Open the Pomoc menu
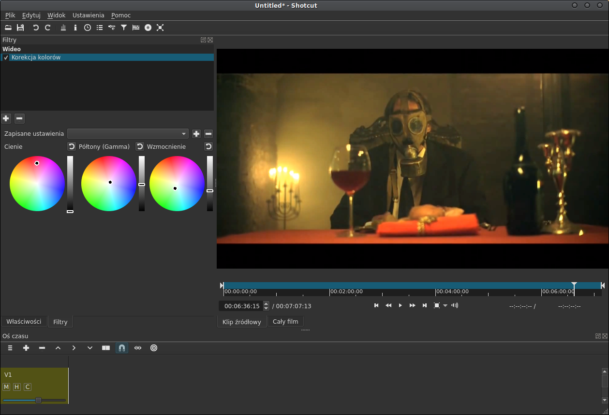This screenshot has width=609, height=415. point(121,15)
